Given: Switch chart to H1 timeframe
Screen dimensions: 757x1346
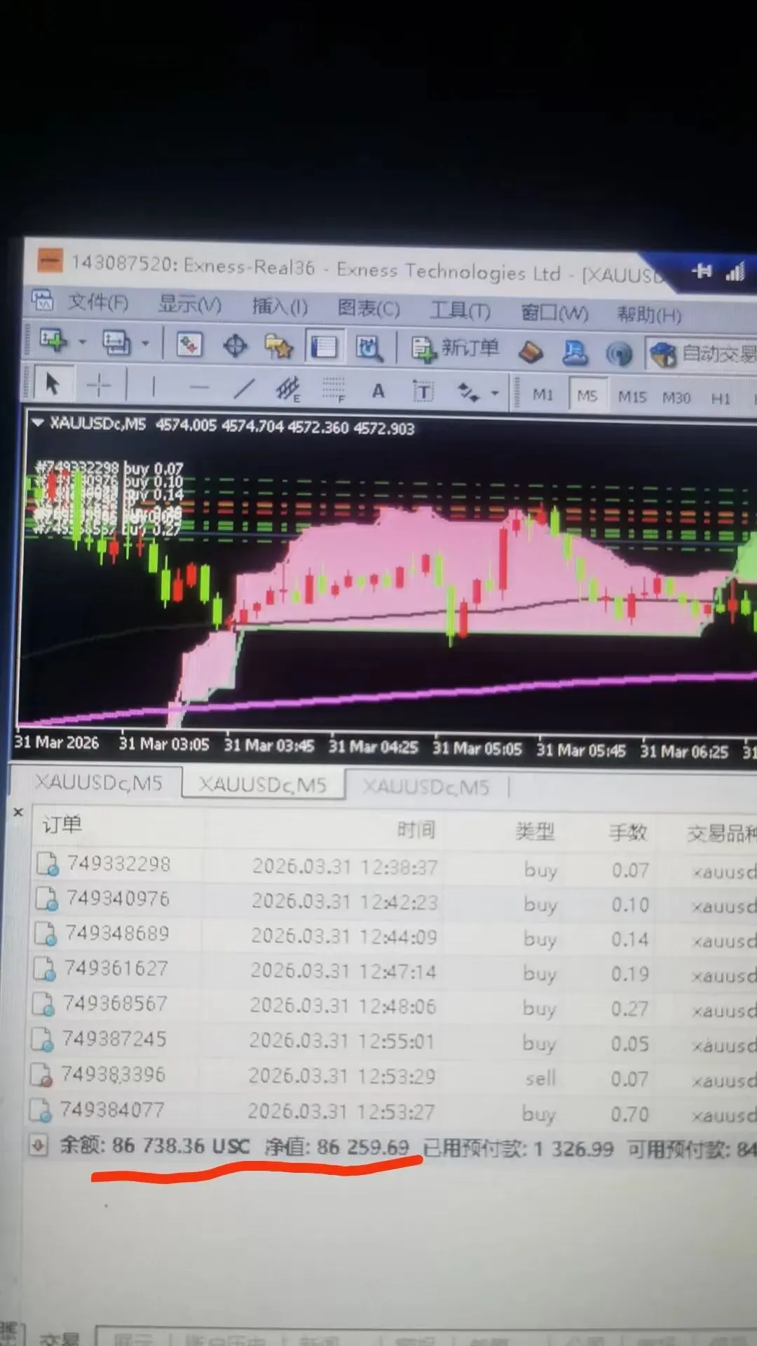Looking at the screenshot, I should (x=721, y=399).
